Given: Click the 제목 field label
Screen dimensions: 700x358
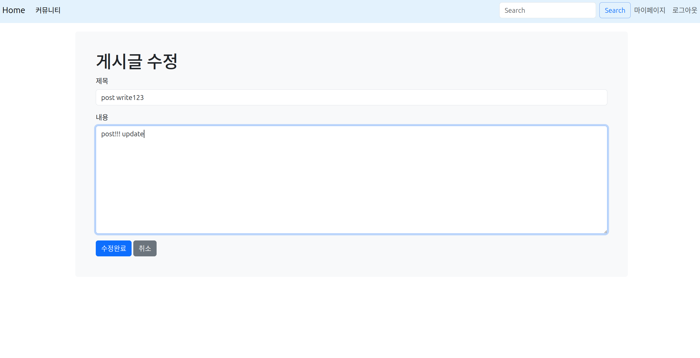Looking at the screenshot, I should (x=102, y=81).
